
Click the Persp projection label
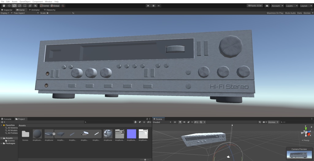coord(306,140)
